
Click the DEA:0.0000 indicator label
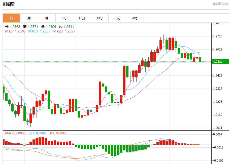(57, 133)
